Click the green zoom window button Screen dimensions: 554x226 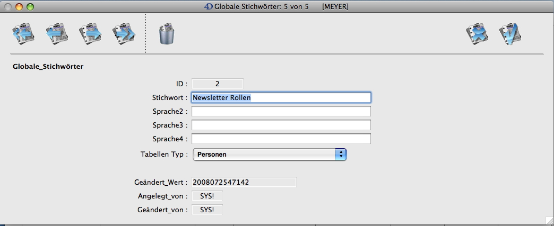click(x=30, y=7)
